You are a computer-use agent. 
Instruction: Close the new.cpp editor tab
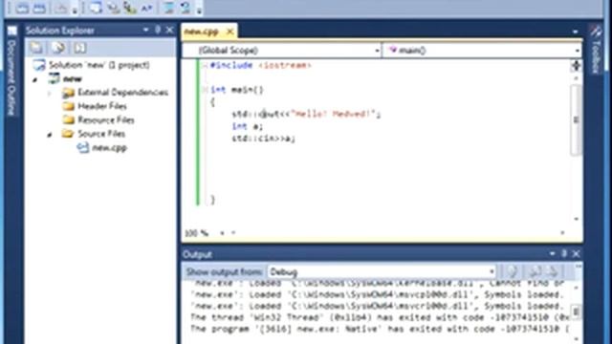[x=229, y=32]
